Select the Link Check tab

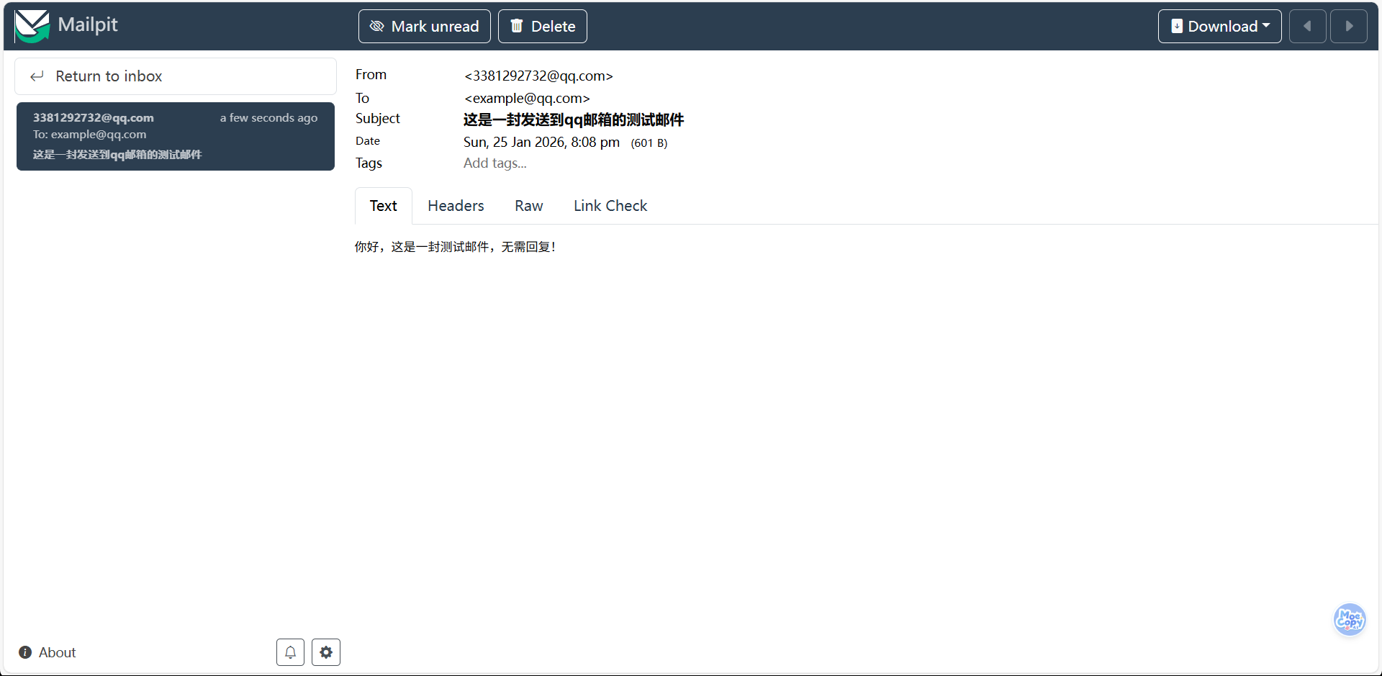pos(610,206)
